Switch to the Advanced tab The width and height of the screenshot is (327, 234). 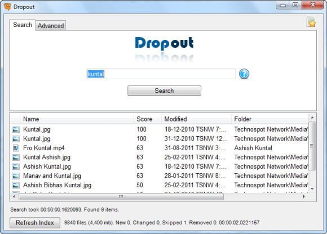point(51,26)
